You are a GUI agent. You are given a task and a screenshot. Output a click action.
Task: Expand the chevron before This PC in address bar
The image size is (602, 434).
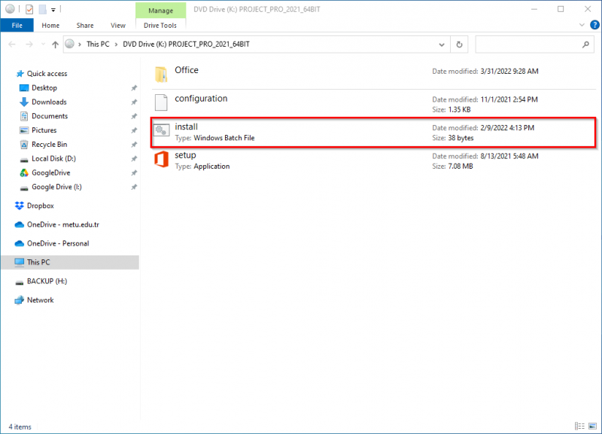(x=80, y=44)
